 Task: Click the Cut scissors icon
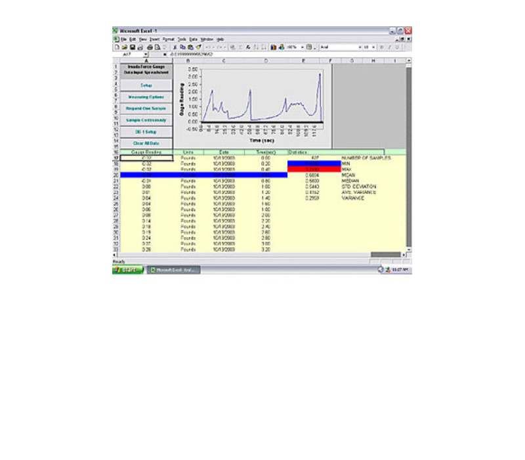tap(175, 47)
